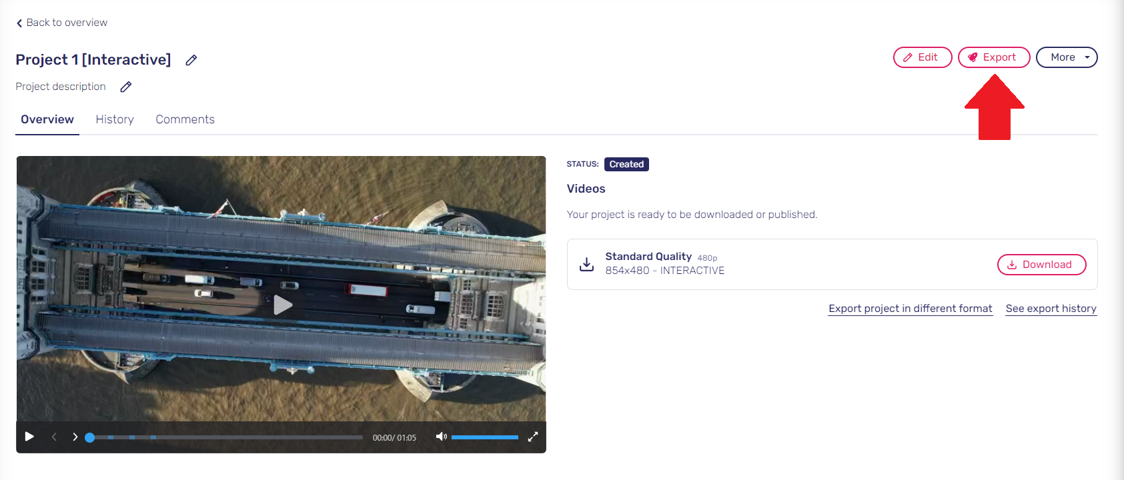
Task: Select the Overview tab
Action: click(x=47, y=119)
